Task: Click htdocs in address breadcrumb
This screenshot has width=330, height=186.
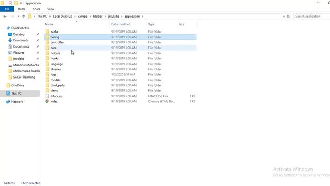Action: coord(97,16)
